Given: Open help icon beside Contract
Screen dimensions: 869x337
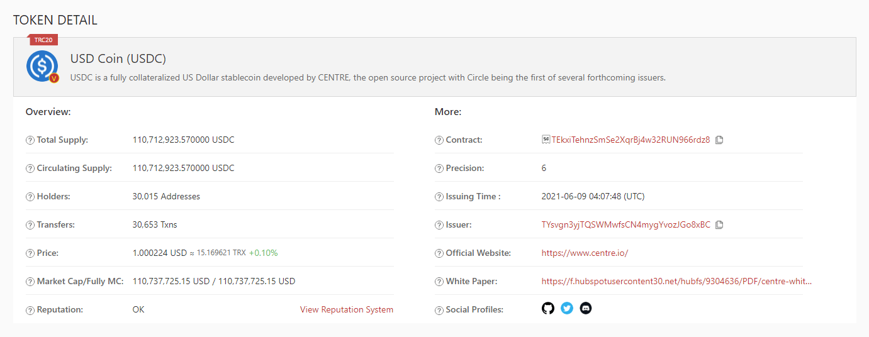Looking at the screenshot, I should click(439, 140).
